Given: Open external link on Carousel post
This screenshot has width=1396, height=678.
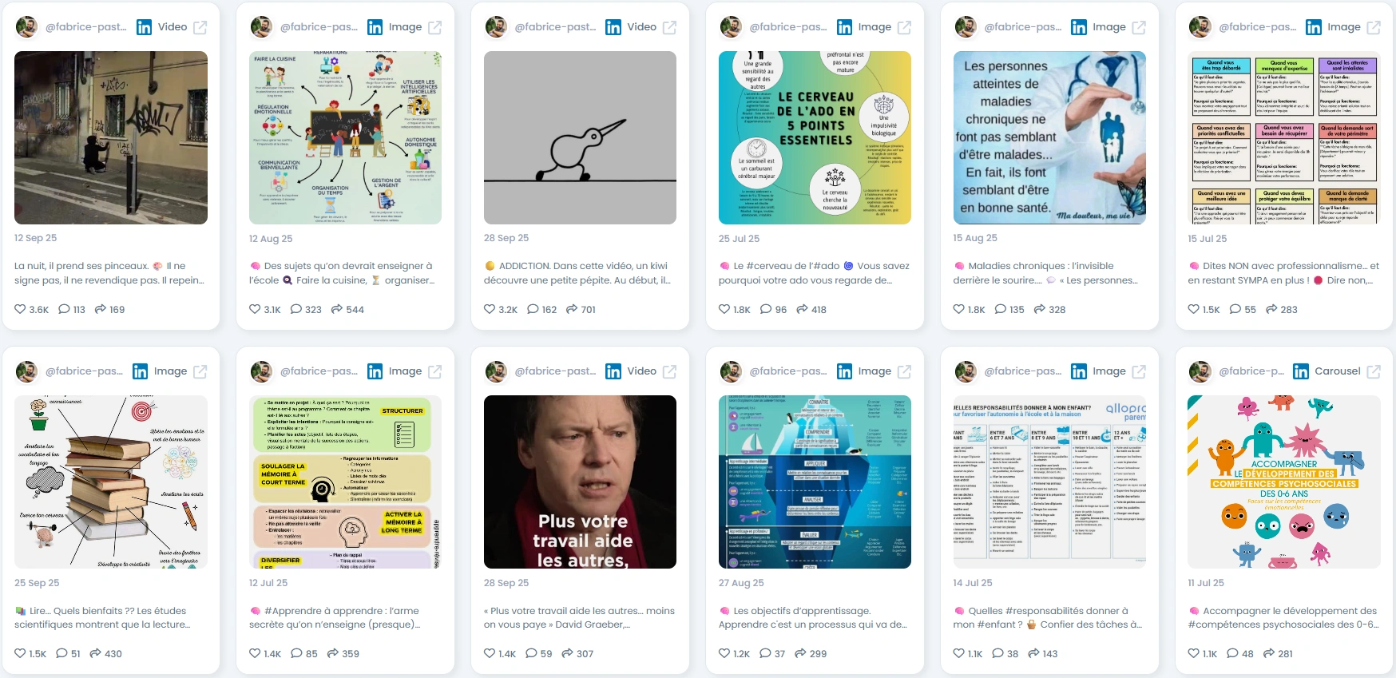Looking at the screenshot, I should point(1374,371).
